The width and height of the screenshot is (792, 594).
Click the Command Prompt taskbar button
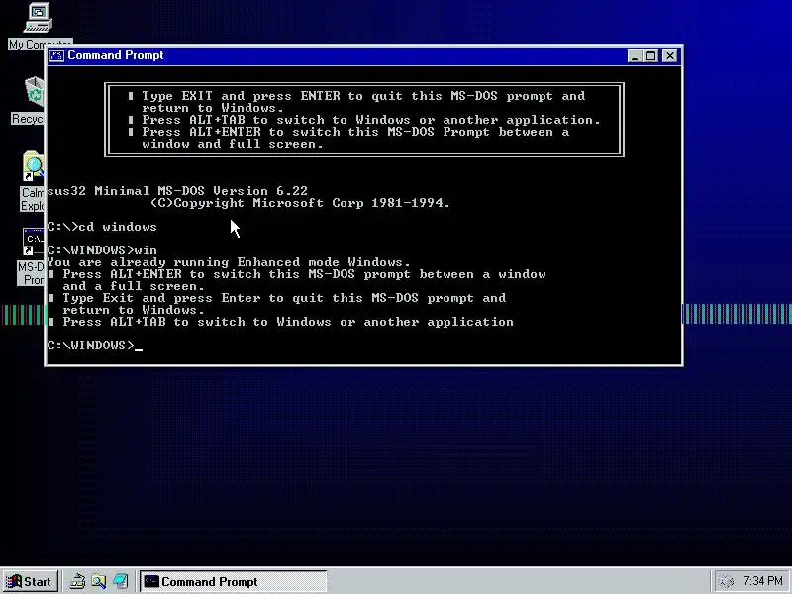pos(234,582)
